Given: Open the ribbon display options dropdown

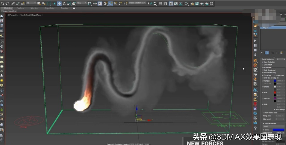Looking at the screenshot, I should [x=75, y=8].
